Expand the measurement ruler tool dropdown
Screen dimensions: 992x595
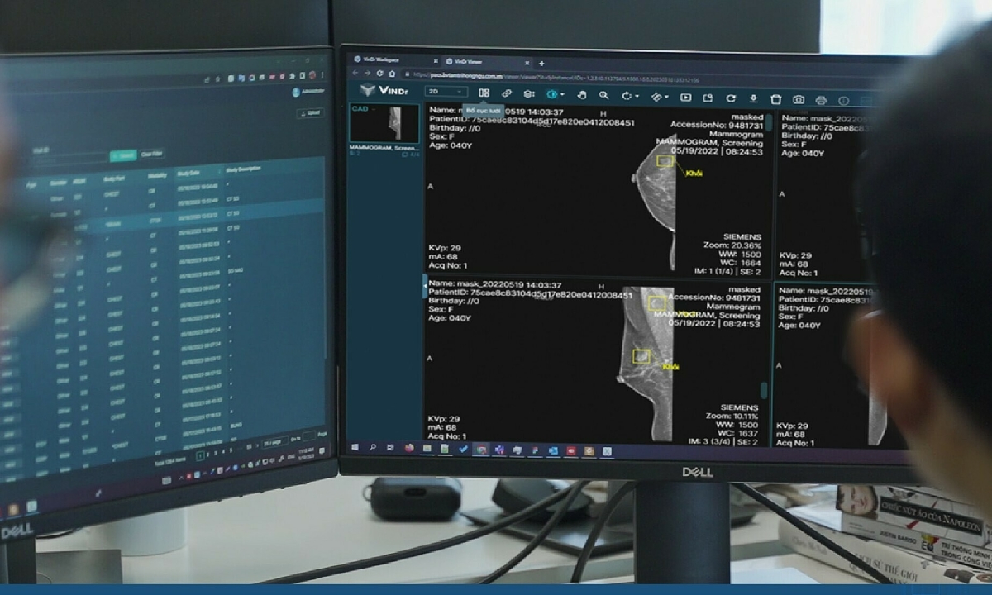click(x=668, y=98)
